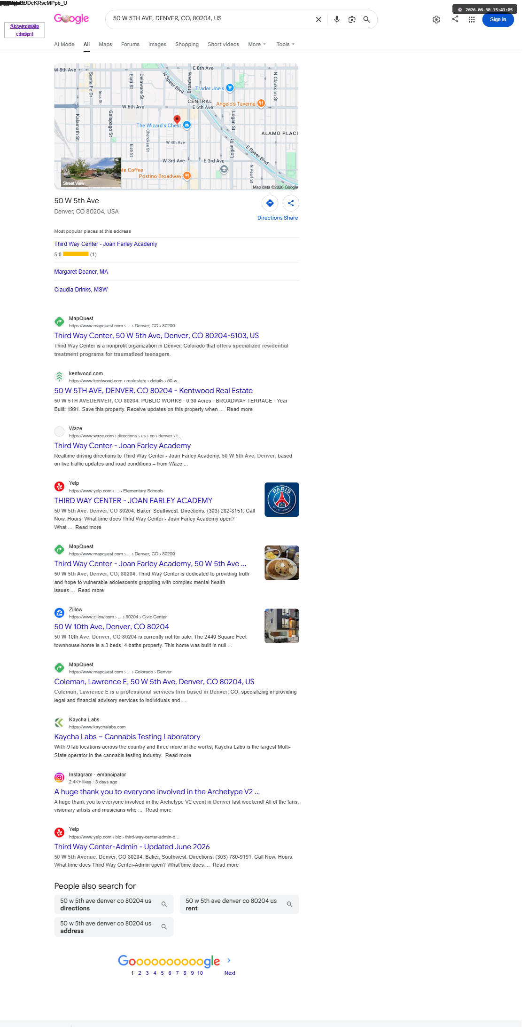Open Claudia Drinks, MSW place link
This screenshot has height=1027, width=528.
[81, 290]
